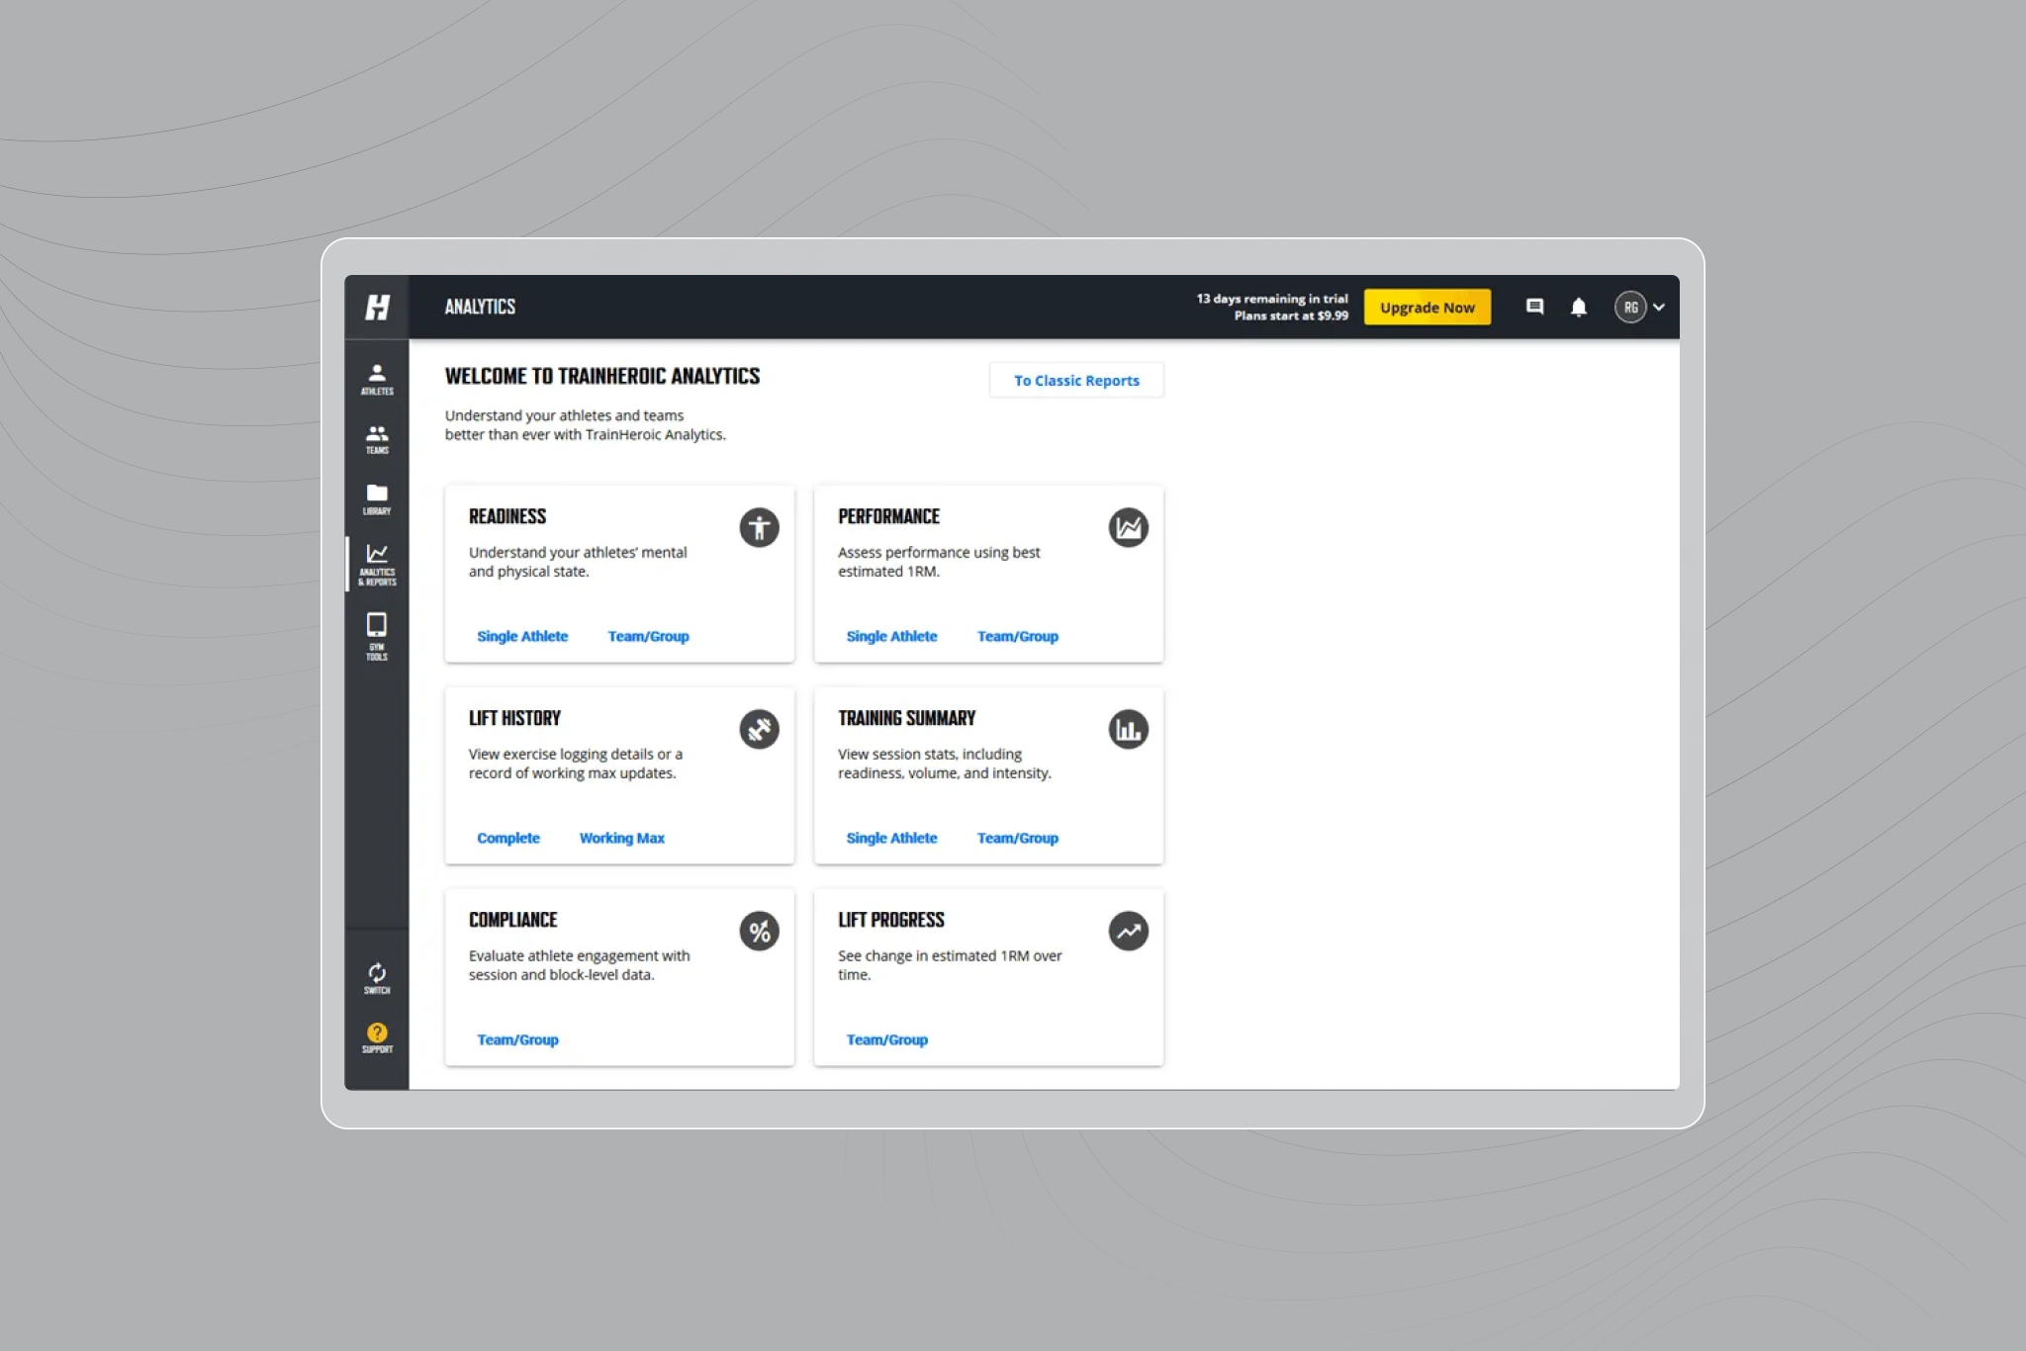
Task: Open Training Summary Single Athlete report
Action: (x=891, y=838)
